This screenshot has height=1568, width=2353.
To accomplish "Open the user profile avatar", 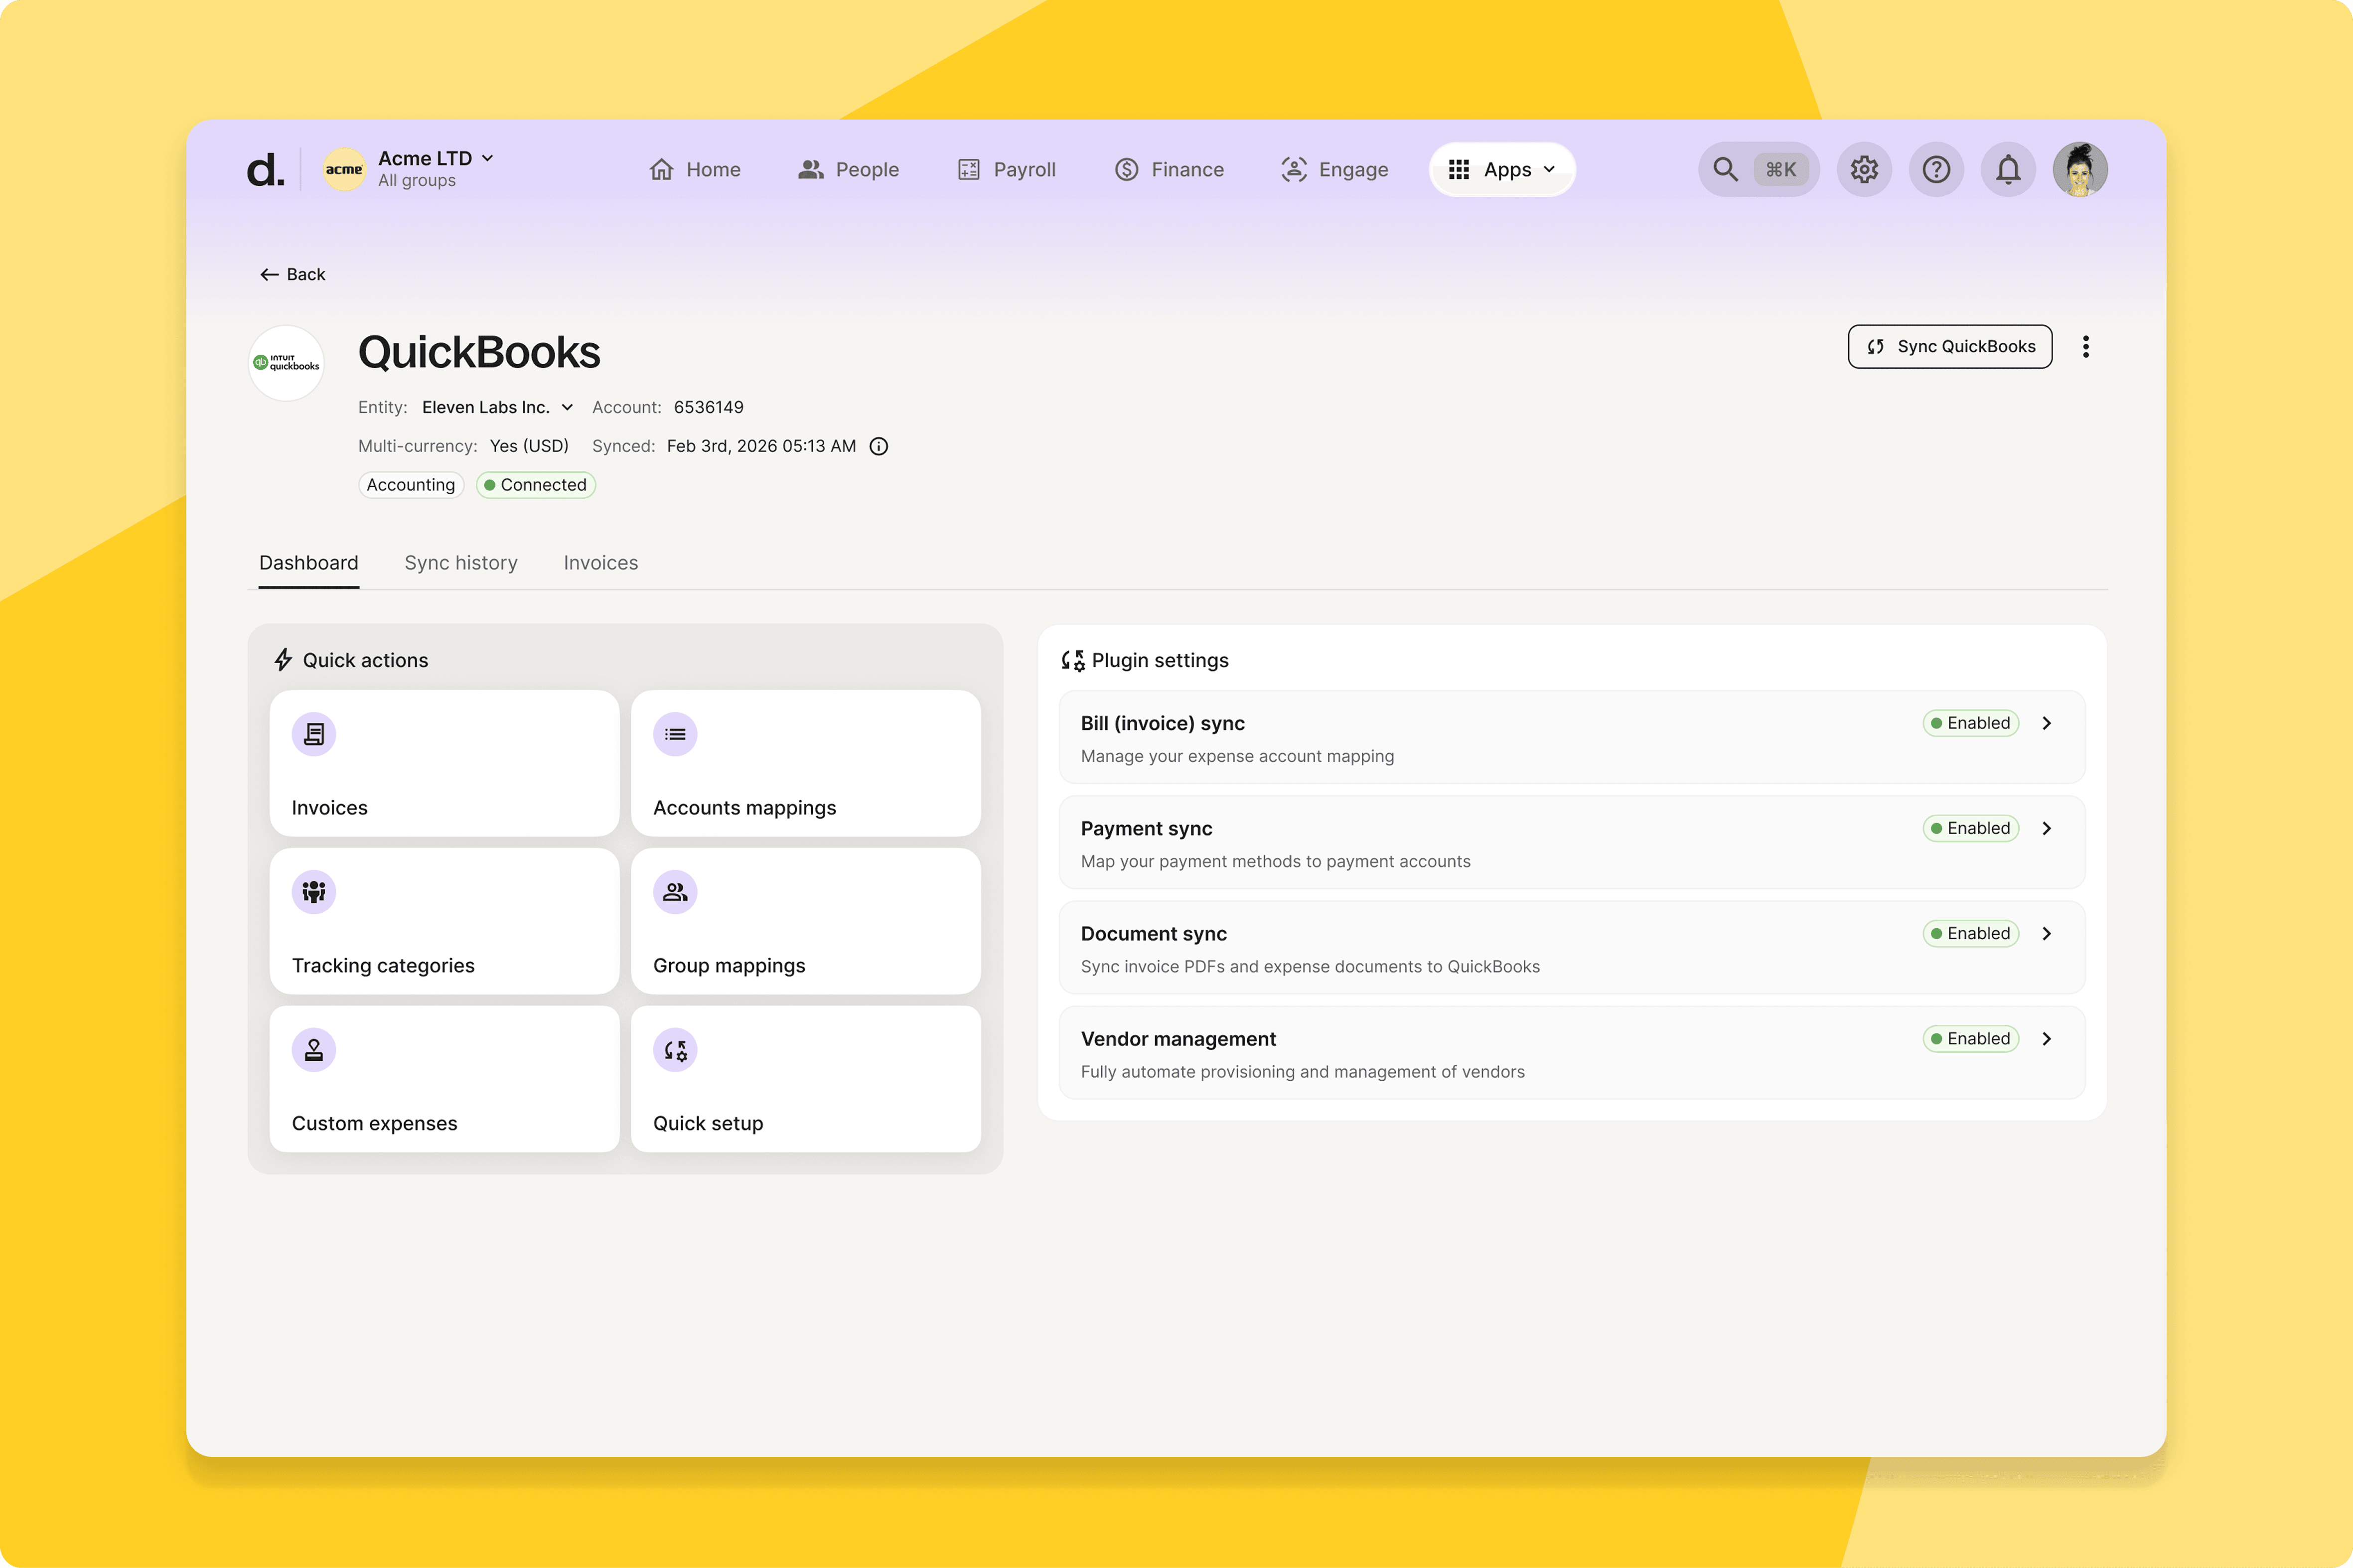I will [2080, 169].
